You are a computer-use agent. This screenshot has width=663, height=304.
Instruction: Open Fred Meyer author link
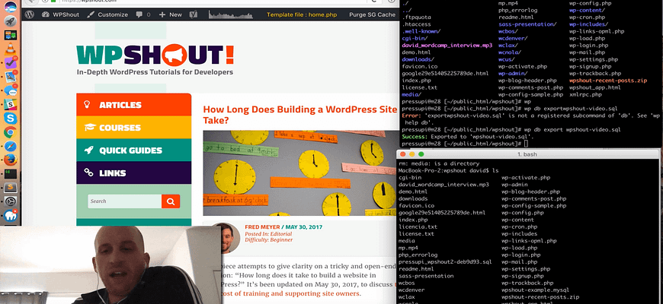tap(262, 227)
